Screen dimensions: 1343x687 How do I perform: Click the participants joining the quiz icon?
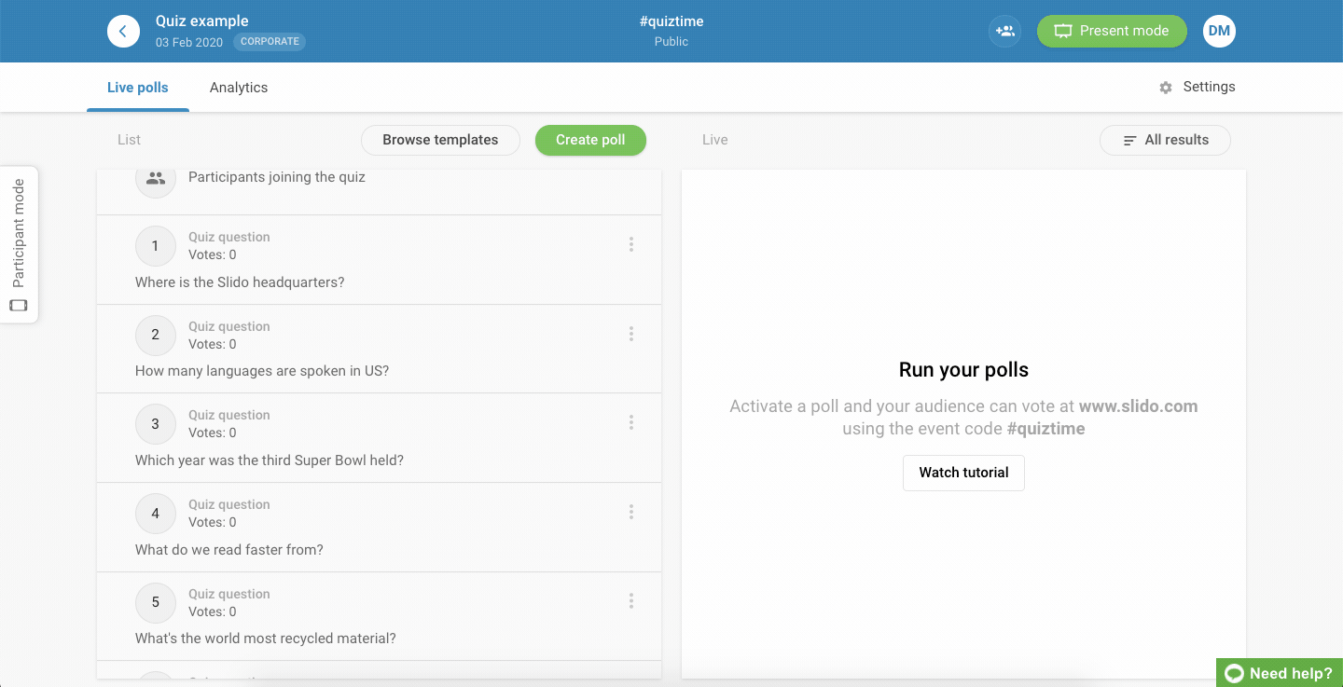156,178
